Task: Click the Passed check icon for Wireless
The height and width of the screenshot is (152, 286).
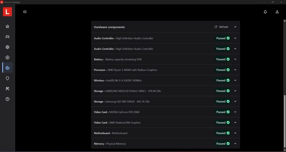Action: 228,80
